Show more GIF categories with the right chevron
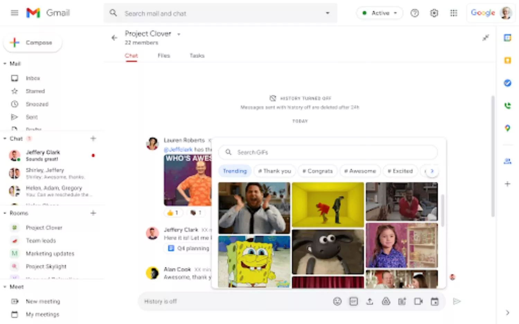The height and width of the screenshot is (324, 519). [432, 171]
